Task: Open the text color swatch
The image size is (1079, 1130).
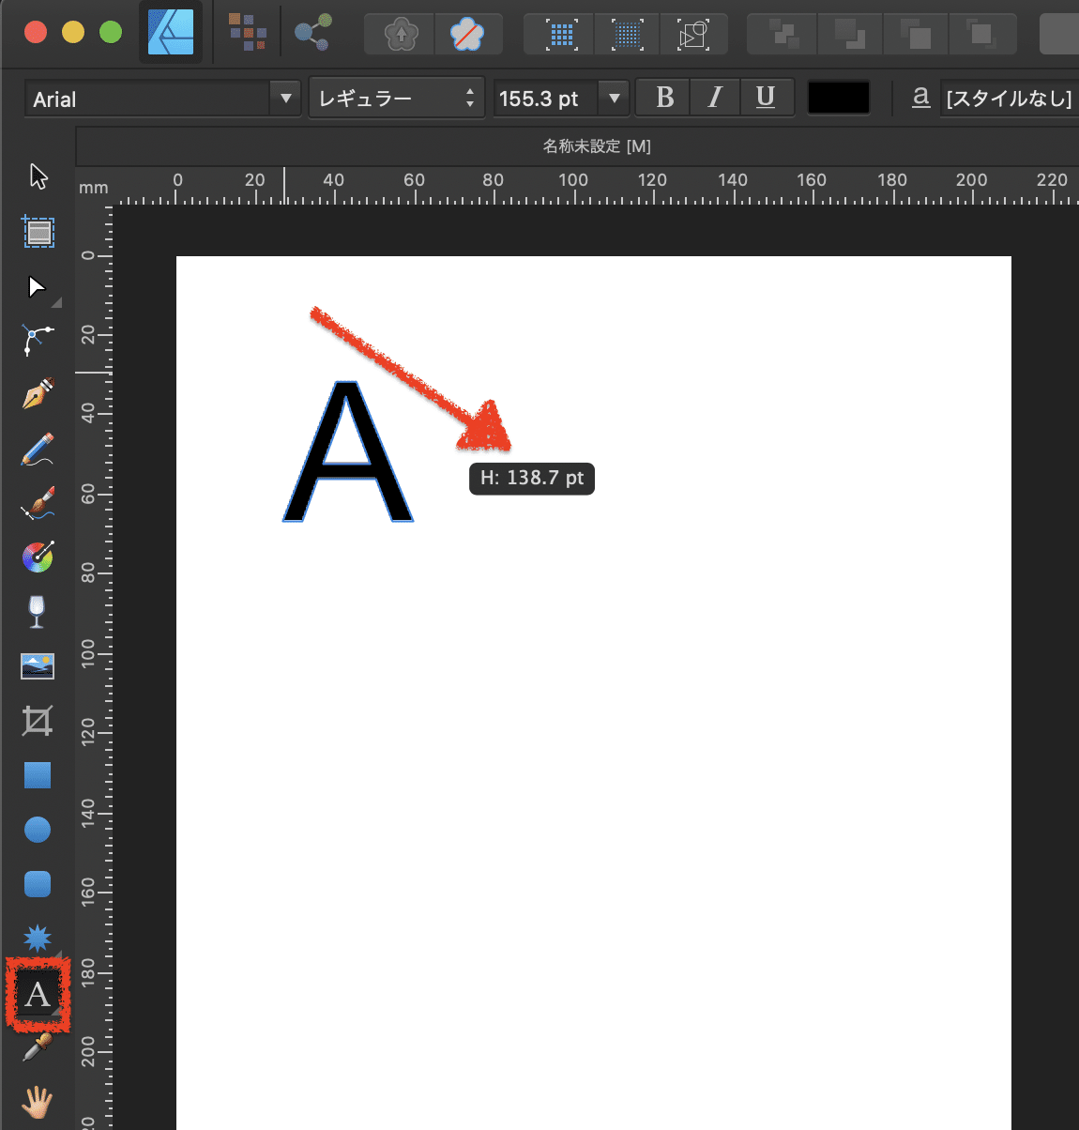Action: (838, 97)
